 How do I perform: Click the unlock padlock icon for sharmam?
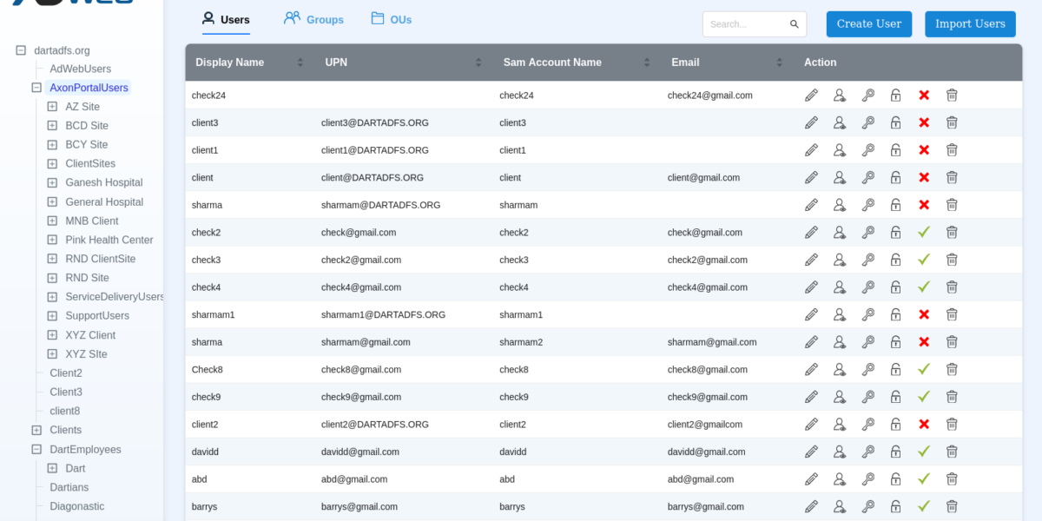[895, 205]
